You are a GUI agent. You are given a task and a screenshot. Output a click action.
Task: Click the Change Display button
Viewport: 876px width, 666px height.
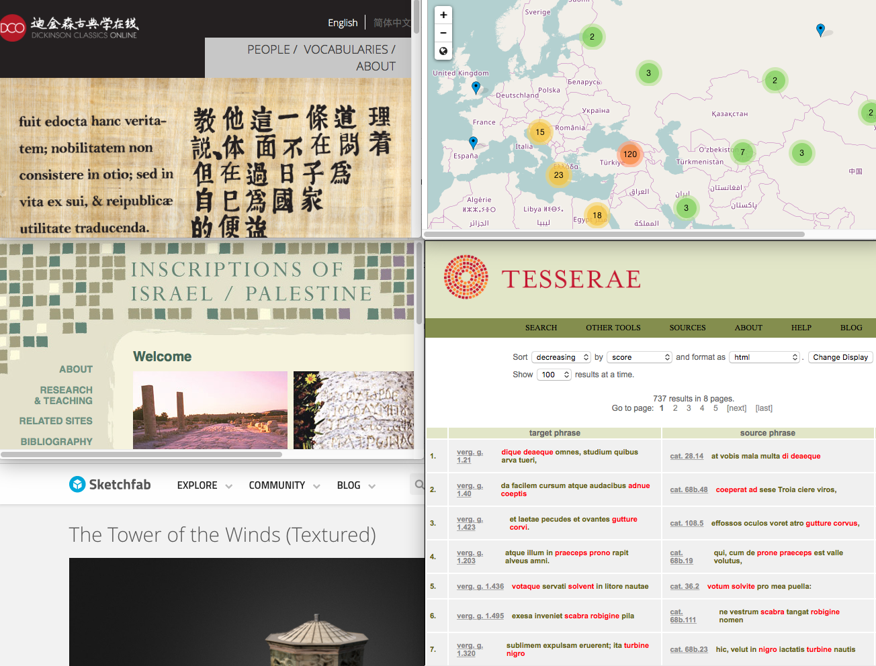click(x=840, y=357)
